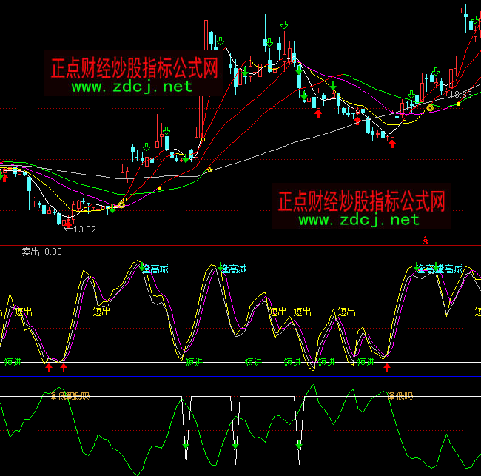Click the red S signal marker

click(425, 240)
